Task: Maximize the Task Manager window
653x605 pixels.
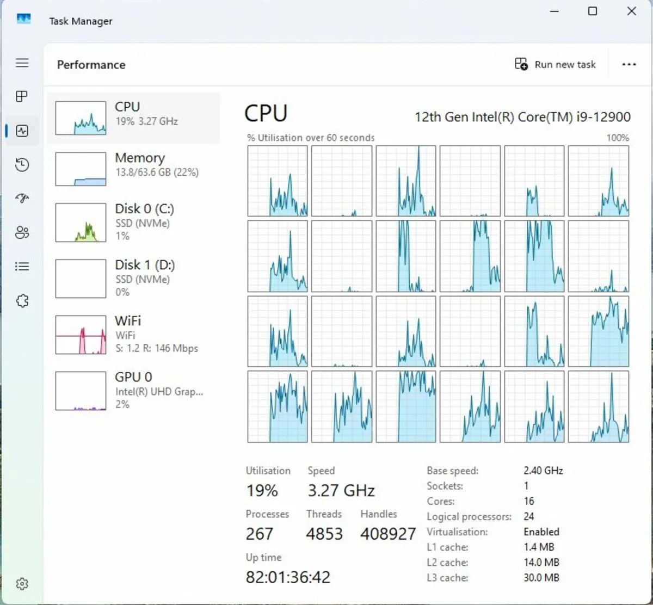Action: click(x=593, y=11)
